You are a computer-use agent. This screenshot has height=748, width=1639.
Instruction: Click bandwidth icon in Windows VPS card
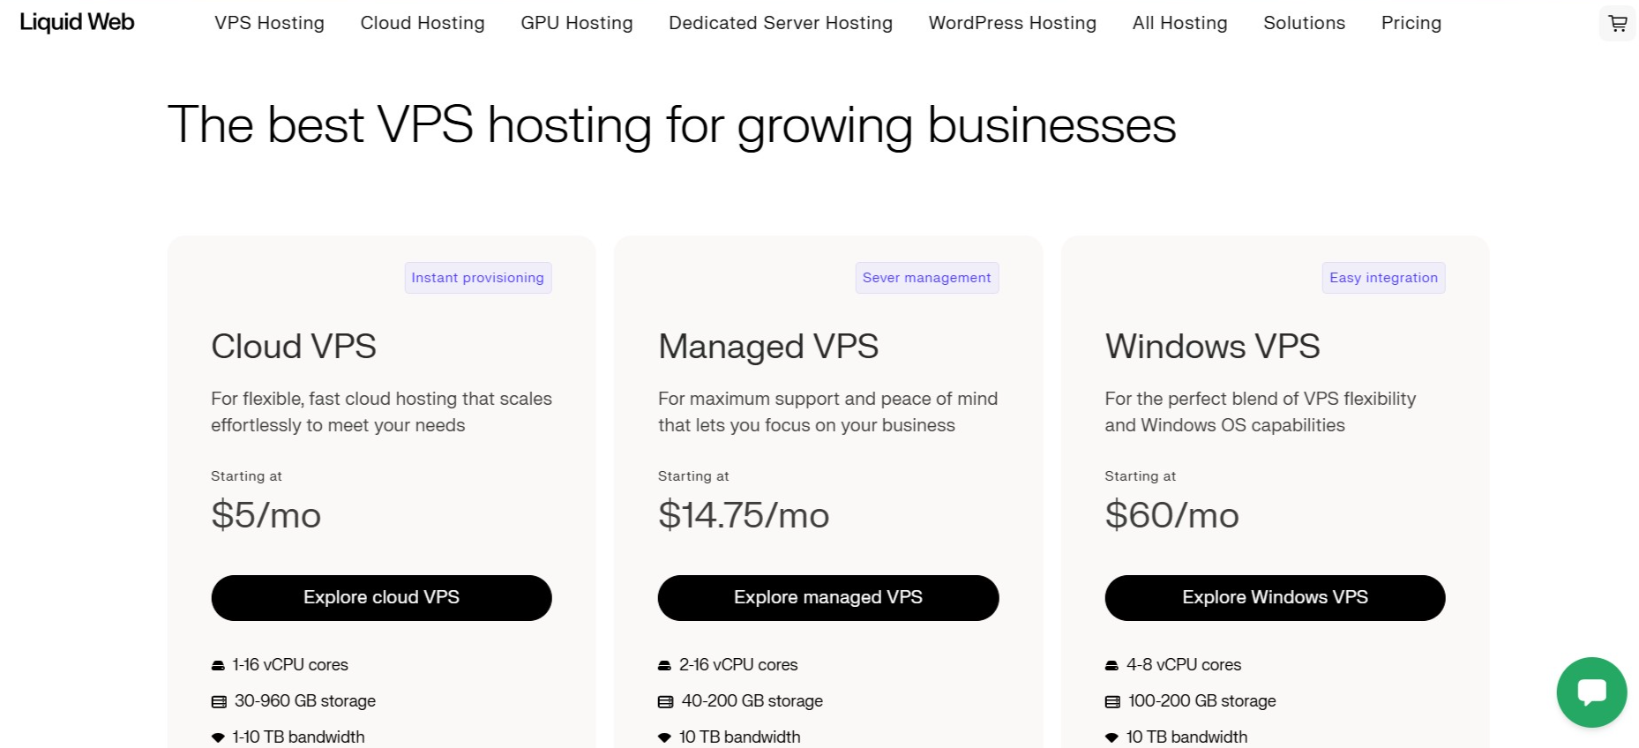[x=1111, y=737]
